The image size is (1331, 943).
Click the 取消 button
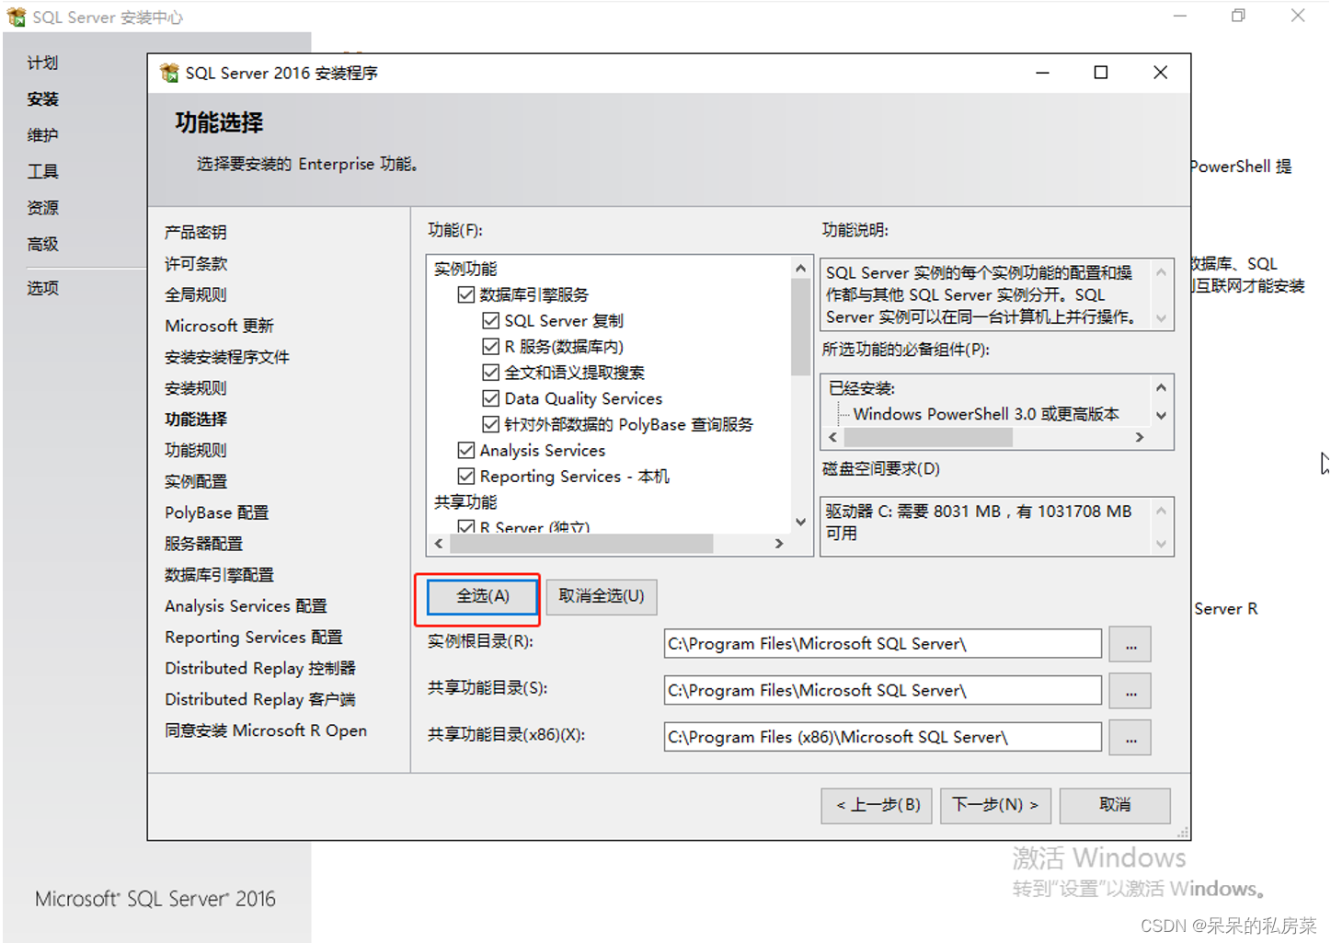(x=1115, y=805)
